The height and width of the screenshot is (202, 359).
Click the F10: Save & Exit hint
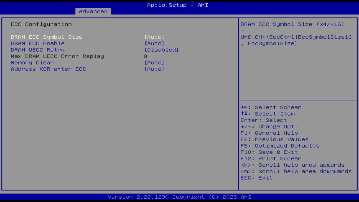tap(269, 152)
